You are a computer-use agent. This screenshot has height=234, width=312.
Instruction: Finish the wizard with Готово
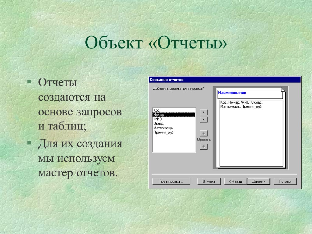click(285, 181)
